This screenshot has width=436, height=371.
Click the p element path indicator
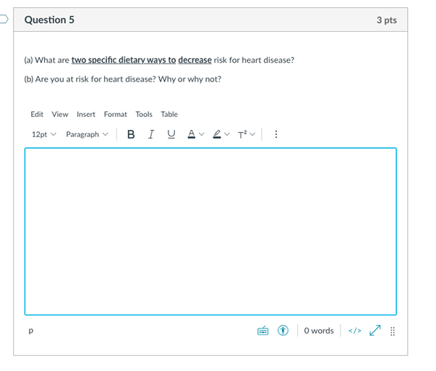pyautogui.click(x=30, y=331)
